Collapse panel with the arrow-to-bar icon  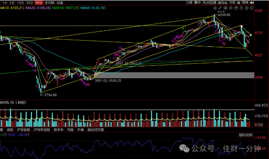252,3
